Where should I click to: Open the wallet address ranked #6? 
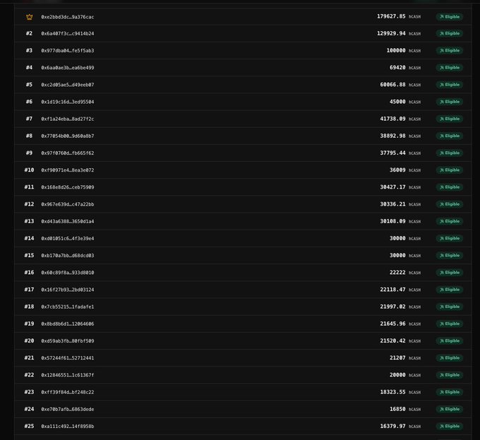click(68, 102)
